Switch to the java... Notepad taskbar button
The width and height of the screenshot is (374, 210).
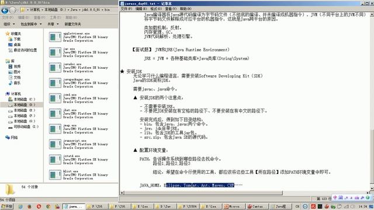(74, 206)
